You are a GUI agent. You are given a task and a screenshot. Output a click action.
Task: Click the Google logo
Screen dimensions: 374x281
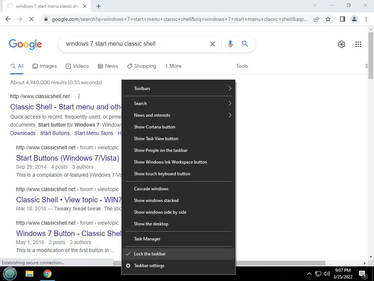coord(25,44)
